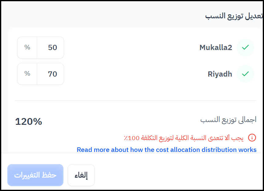Click the % symbol beside Riyadh's value
Viewport: 264px width, 191px height.
pos(27,74)
